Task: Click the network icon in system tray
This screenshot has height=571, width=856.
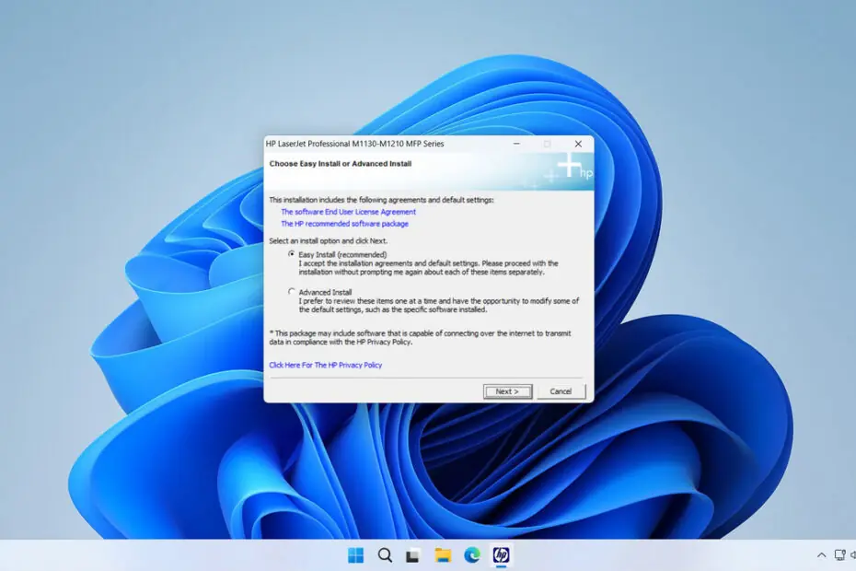Action: coord(839,554)
